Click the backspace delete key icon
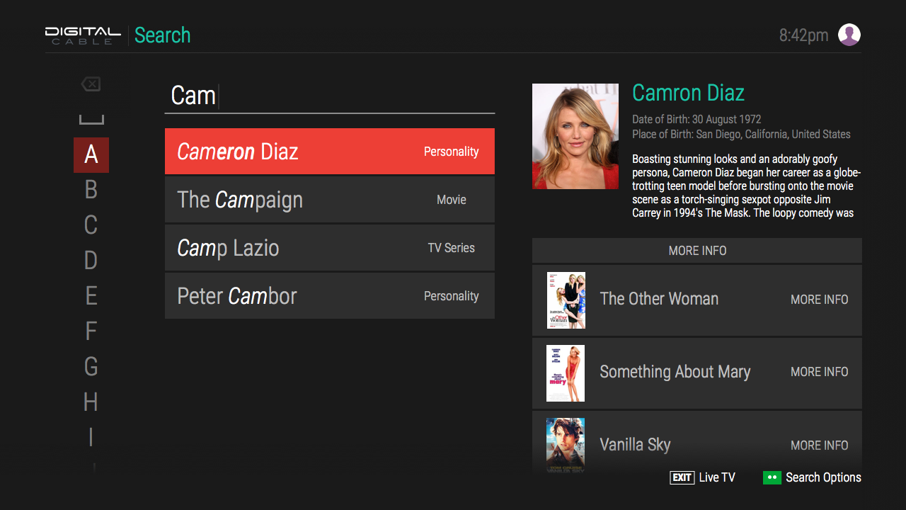This screenshot has height=510, width=906. [91, 84]
